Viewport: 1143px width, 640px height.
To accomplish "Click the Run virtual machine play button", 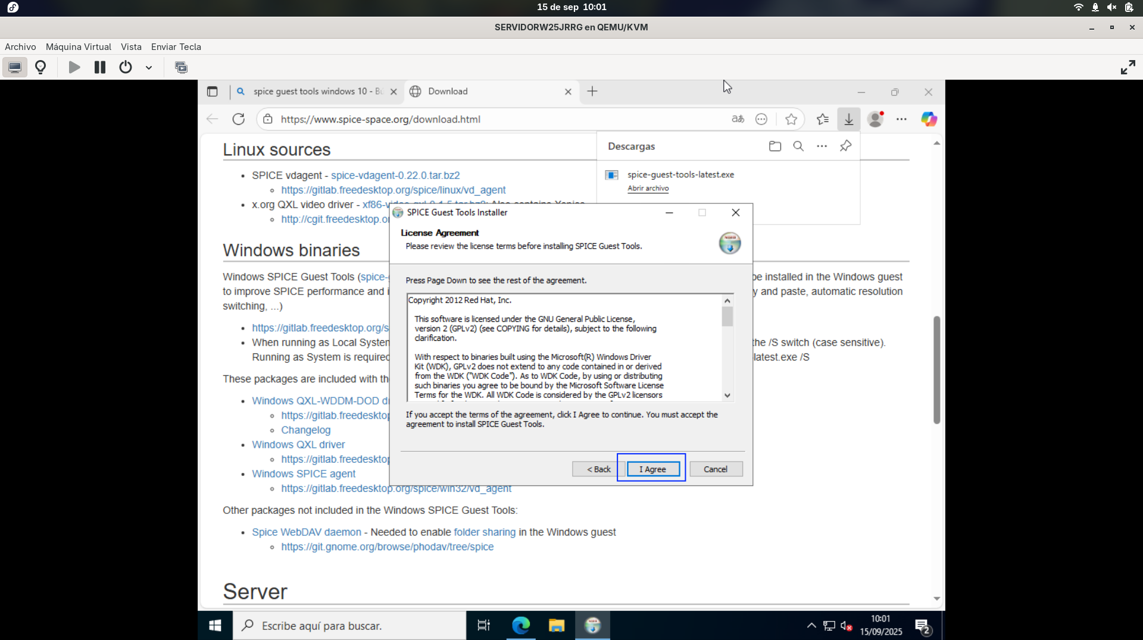I will [x=74, y=67].
